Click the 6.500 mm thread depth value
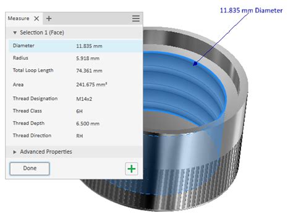 coord(88,124)
